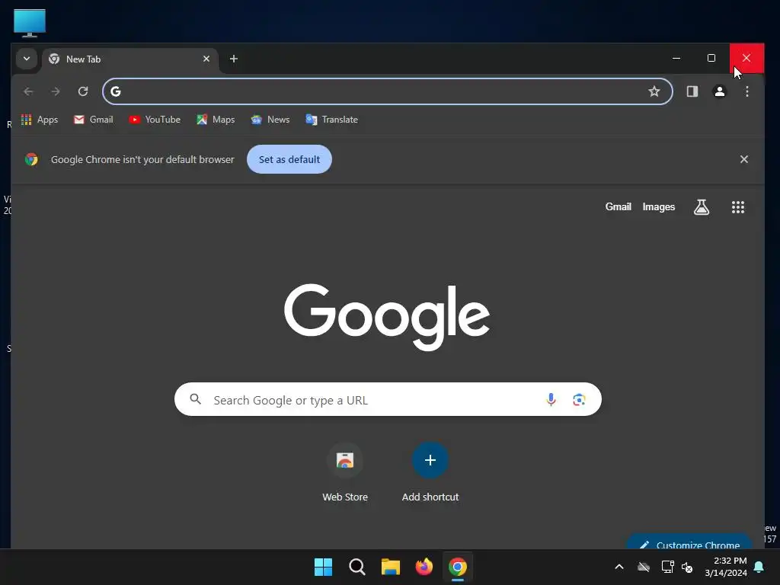Viewport: 780px width, 585px height.
Task: Open File Explorer from the taskbar
Action: 391,567
